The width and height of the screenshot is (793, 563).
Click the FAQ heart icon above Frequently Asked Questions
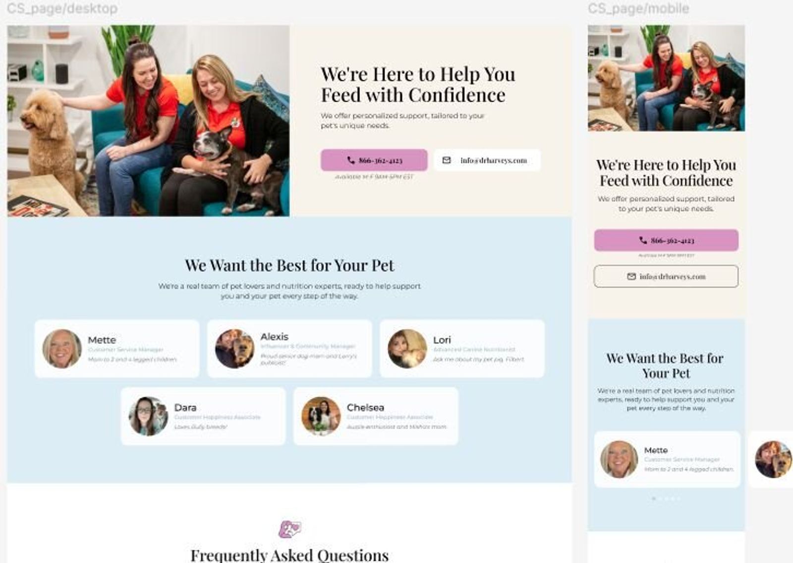click(290, 529)
